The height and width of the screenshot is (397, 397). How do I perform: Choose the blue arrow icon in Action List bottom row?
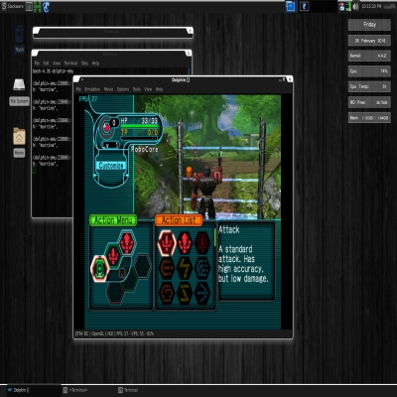202,293
